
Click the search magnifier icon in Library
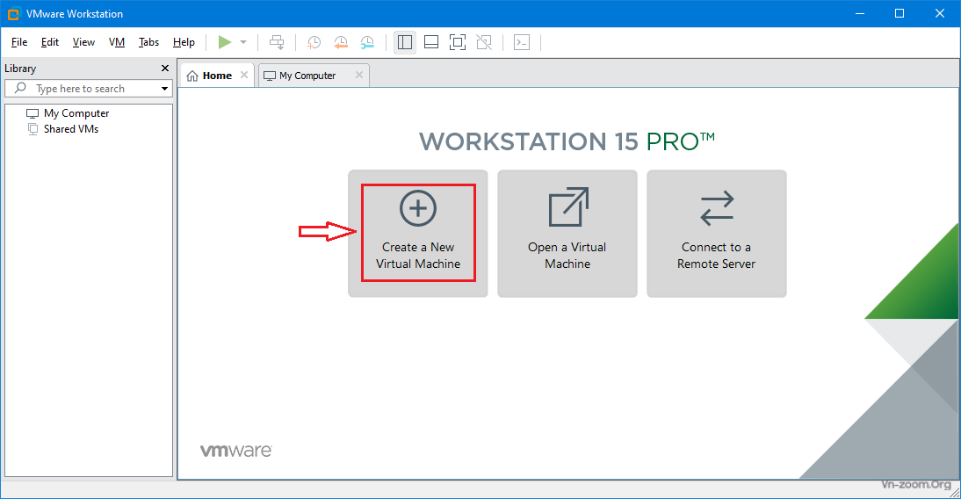[20, 88]
